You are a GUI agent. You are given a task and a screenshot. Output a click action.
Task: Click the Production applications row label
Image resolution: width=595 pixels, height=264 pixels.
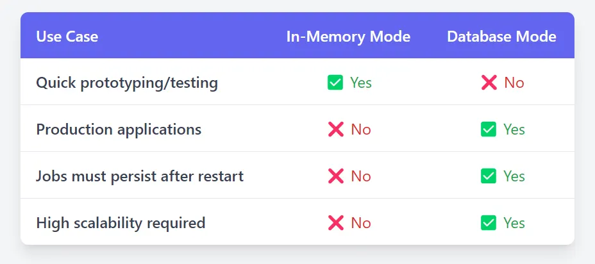tap(119, 129)
